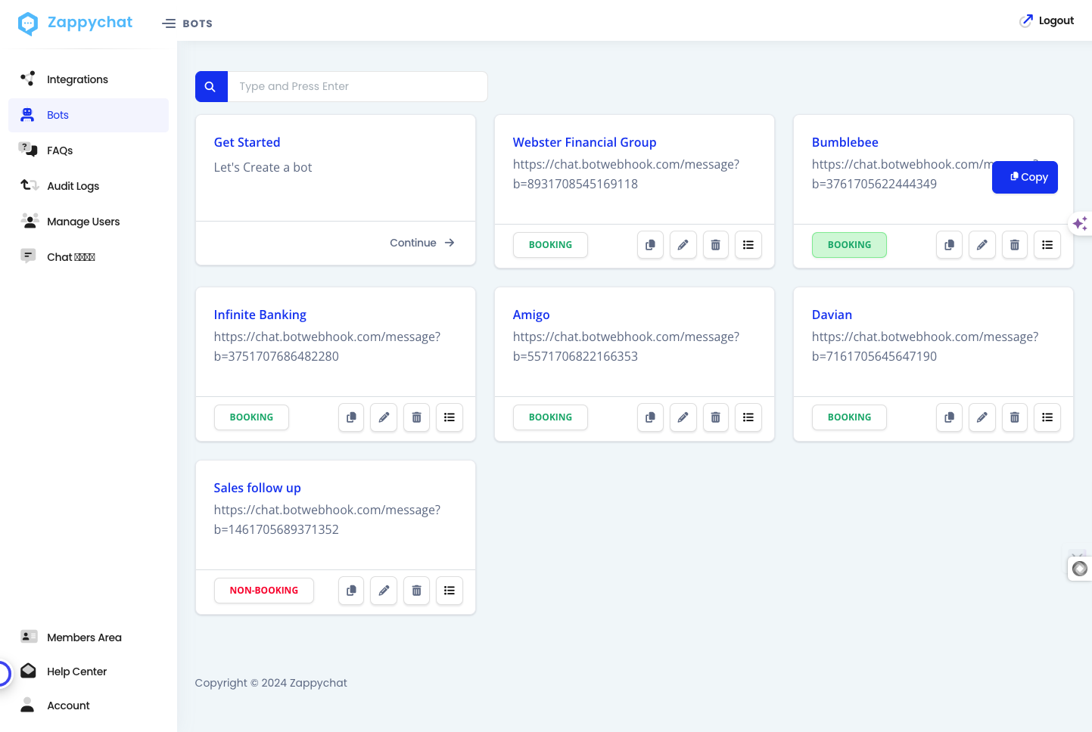Screen dimensions: 1092x732
Task: Open list options for Webster Financial Group
Action: [748, 245]
